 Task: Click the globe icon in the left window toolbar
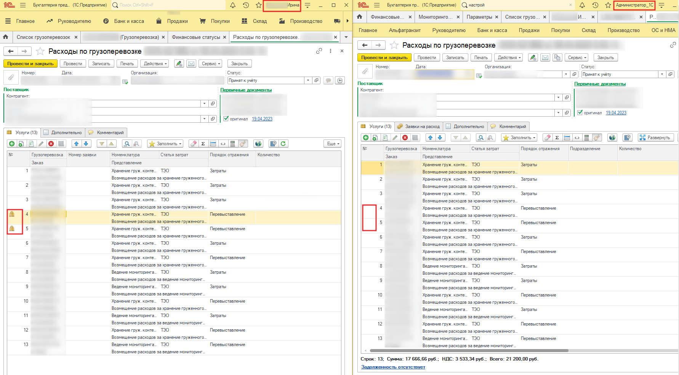[x=258, y=144]
